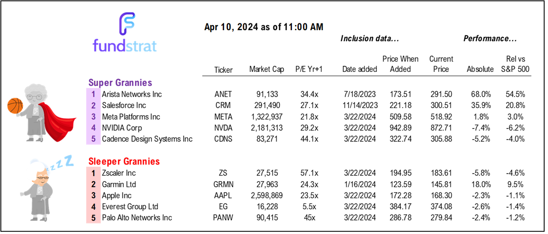Select the Palo Alto Networks Inc name
Viewport: 548px width, 234px height.
point(137,218)
